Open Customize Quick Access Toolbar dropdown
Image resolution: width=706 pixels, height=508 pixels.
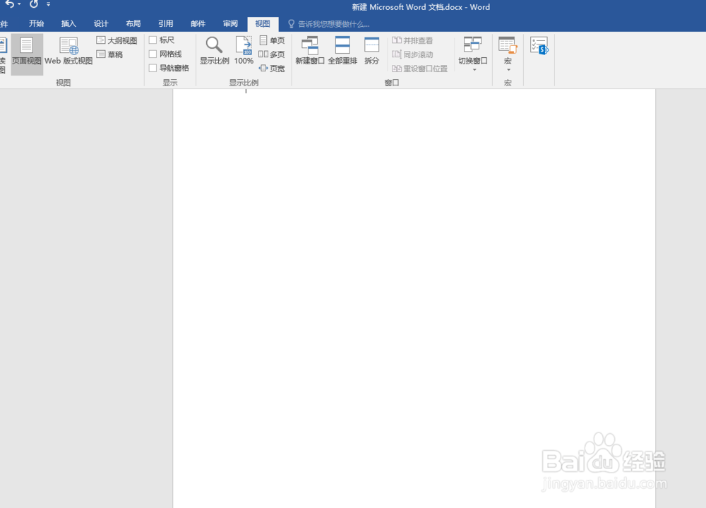[48, 4]
